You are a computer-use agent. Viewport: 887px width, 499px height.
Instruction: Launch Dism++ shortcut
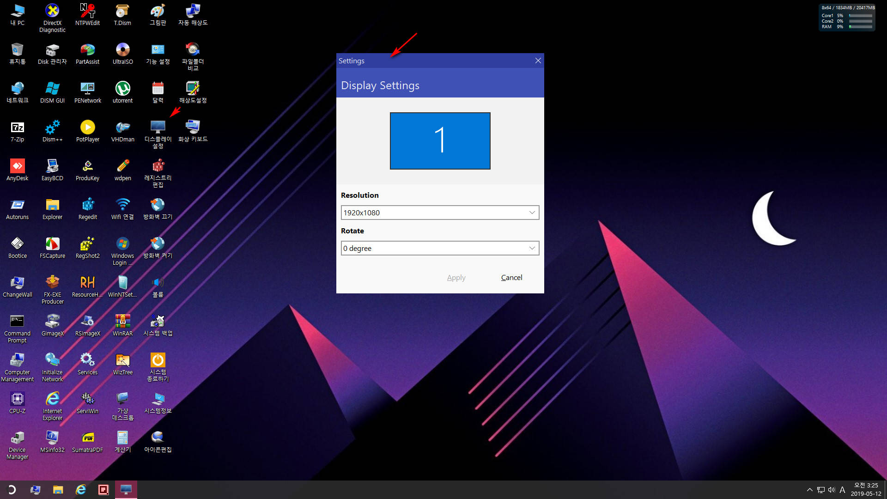52,131
